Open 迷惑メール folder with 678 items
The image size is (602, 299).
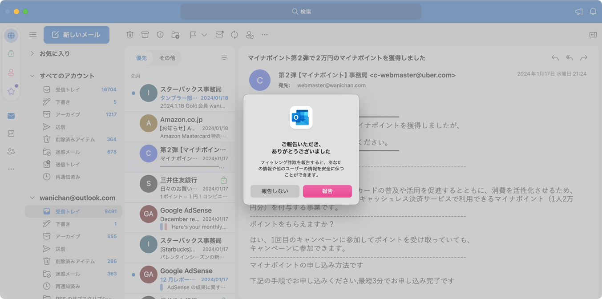73,152
